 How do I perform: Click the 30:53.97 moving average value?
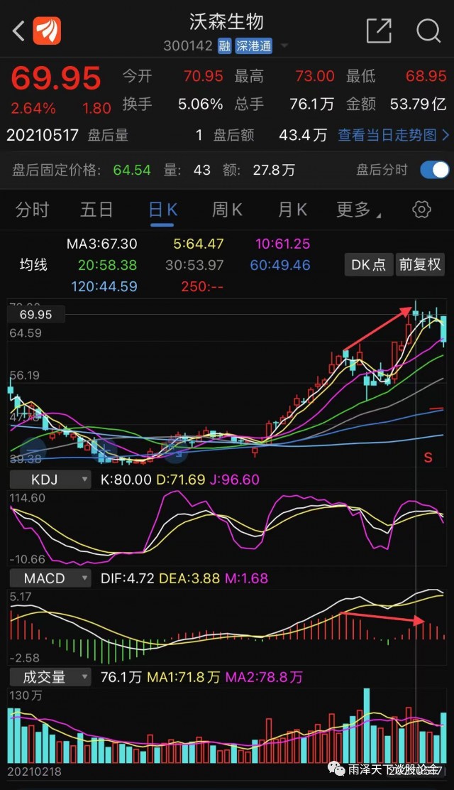tap(195, 265)
